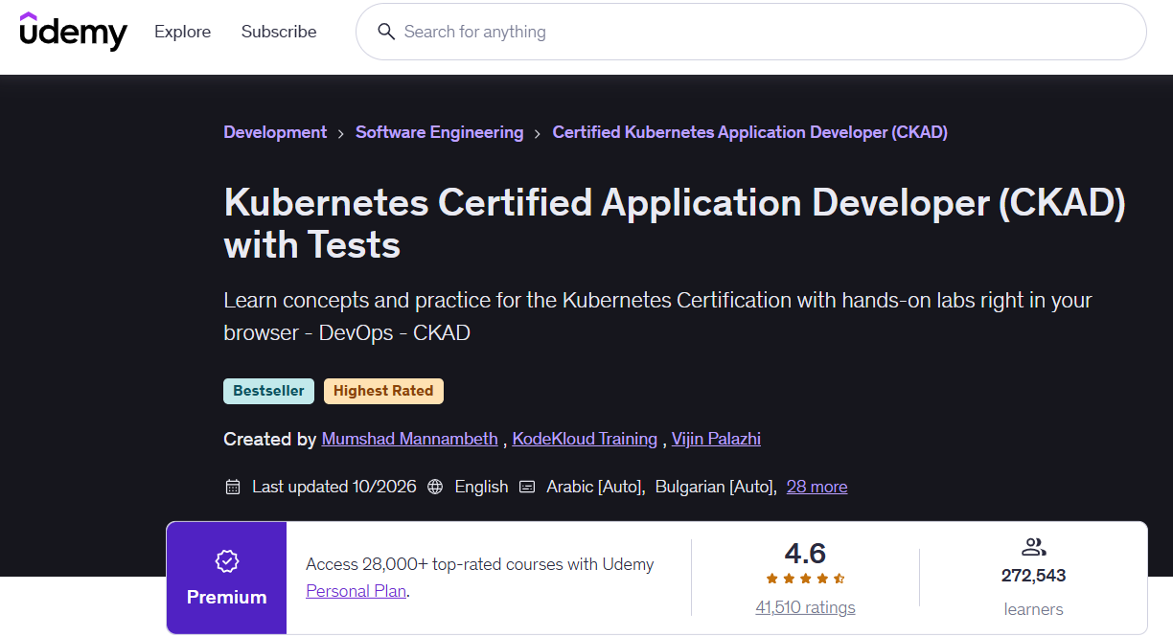
Task: Open KodeKloud Training instructor link
Action: (585, 439)
